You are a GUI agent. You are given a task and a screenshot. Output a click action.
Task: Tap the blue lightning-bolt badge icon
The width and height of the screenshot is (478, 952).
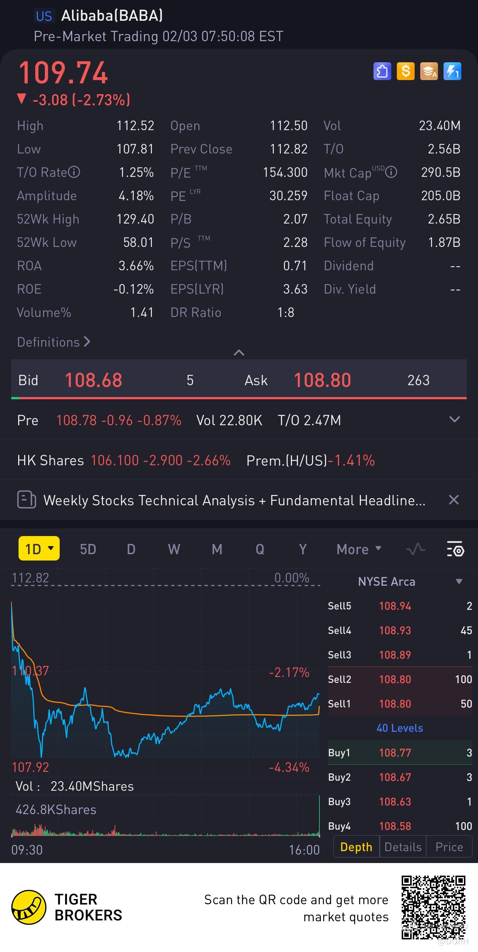[x=452, y=71]
